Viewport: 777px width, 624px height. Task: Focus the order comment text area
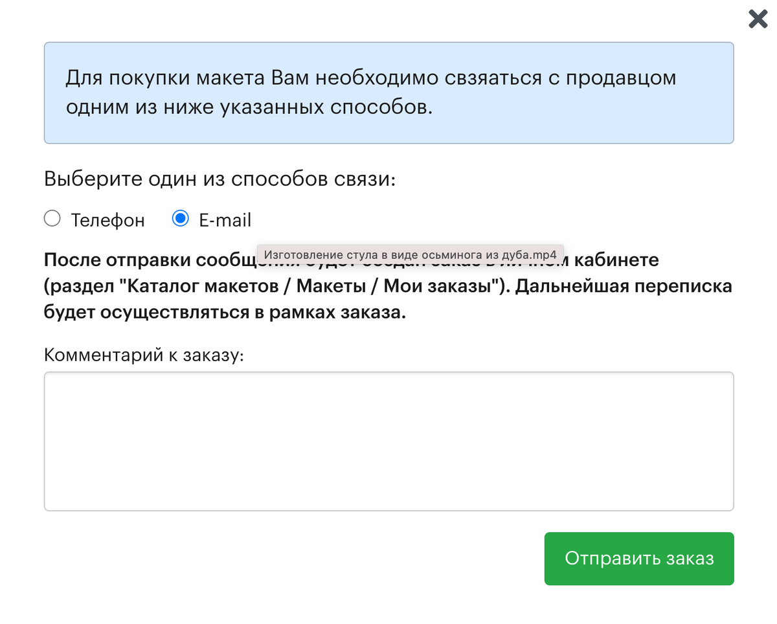[x=388, y=441]
